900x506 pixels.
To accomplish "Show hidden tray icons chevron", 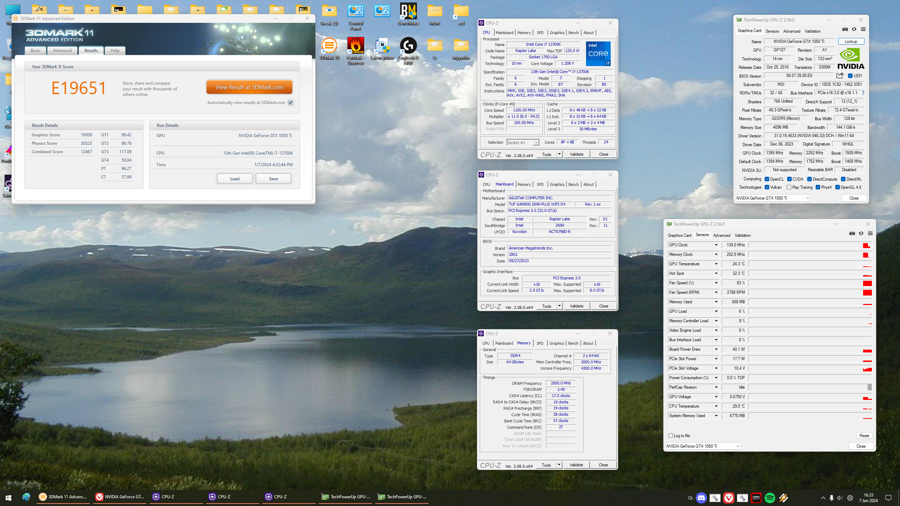I will point(823,498).
